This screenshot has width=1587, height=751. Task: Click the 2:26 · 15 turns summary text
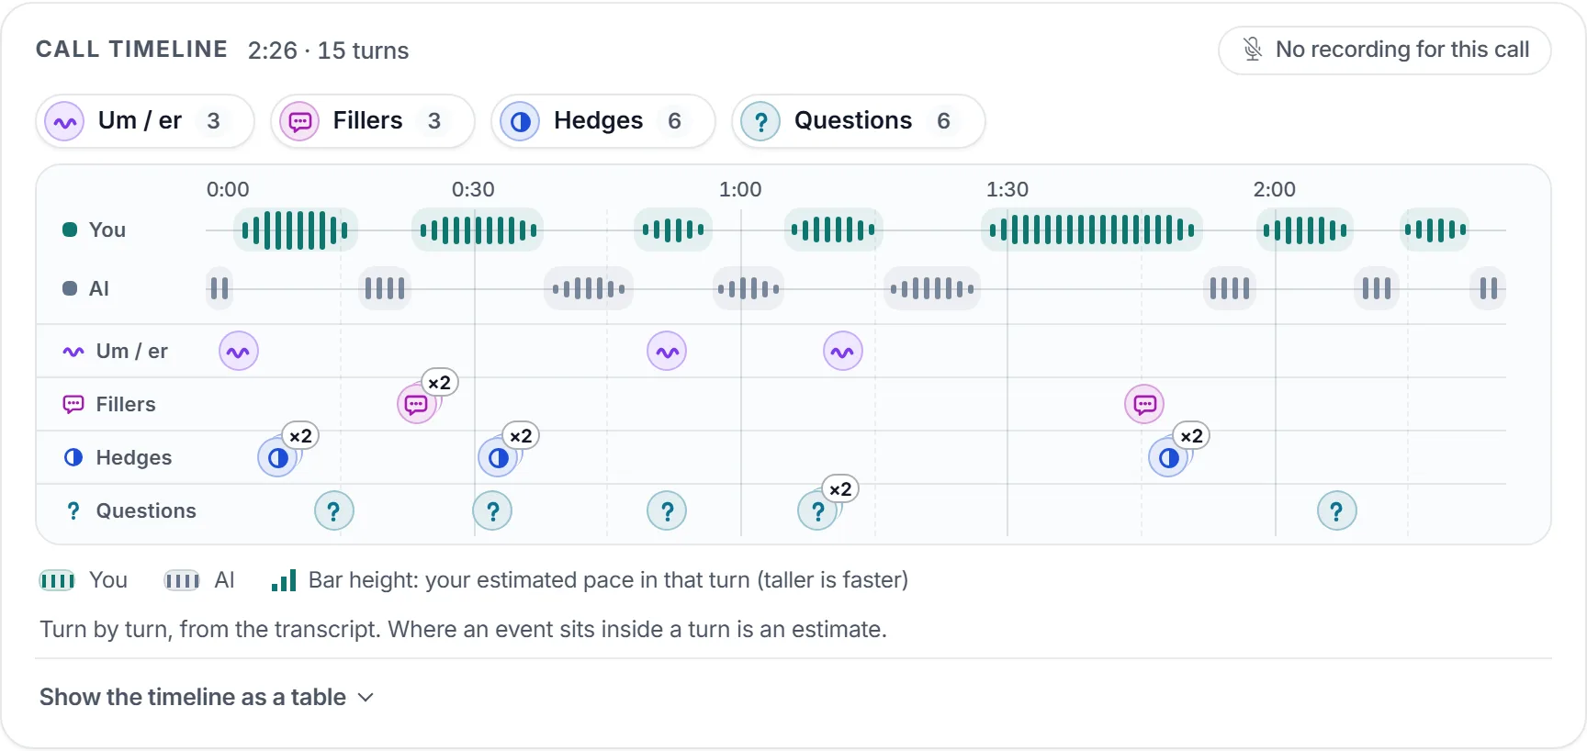pos(329,50)
